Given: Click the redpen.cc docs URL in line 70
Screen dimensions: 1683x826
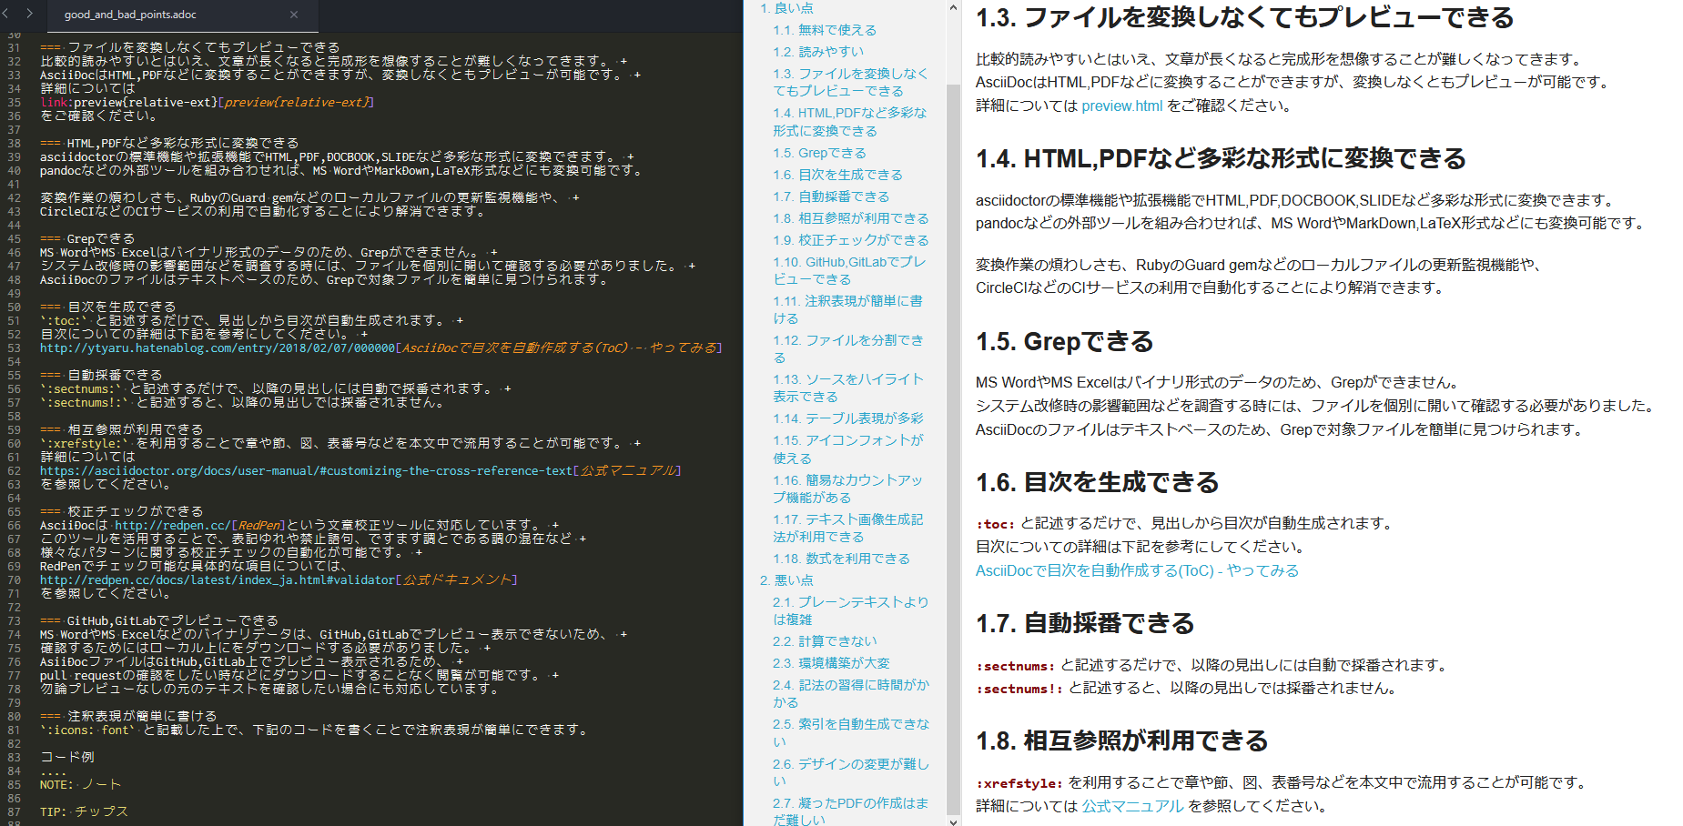Looking at the screenshot, I should pos(218,579).
